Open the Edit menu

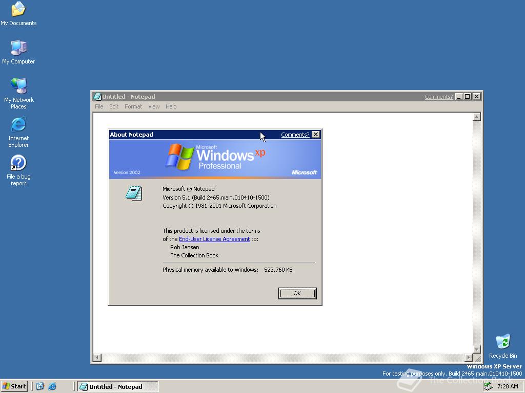point(114,106)
